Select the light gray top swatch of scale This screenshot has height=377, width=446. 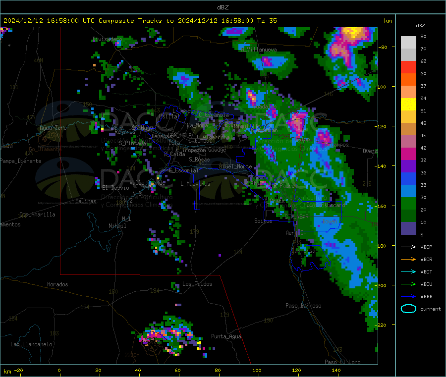pos(408,43)
